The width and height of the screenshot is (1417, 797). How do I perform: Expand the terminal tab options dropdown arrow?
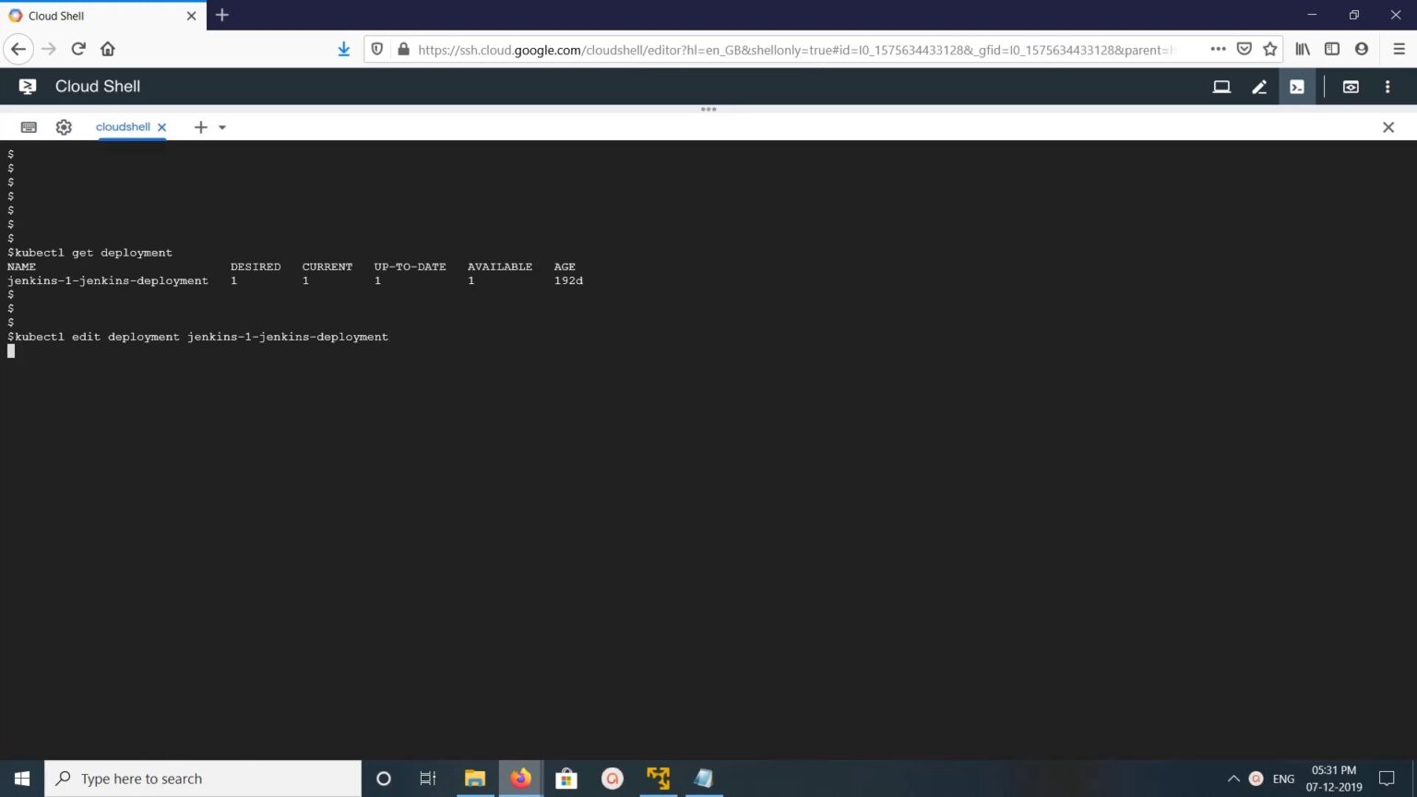point(222,126)
